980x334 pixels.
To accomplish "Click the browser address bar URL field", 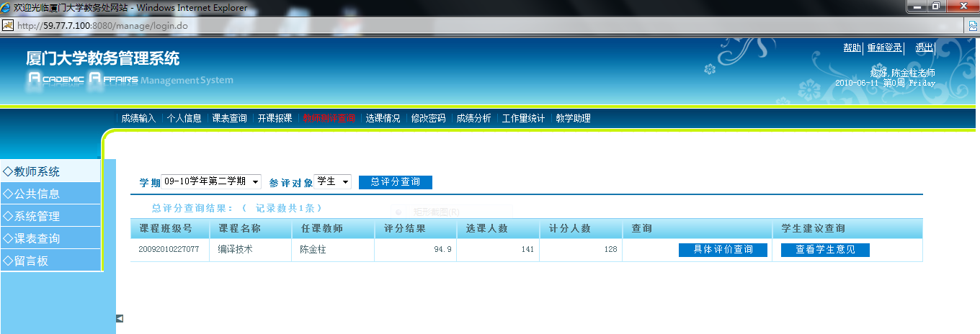I will point(432,25).
